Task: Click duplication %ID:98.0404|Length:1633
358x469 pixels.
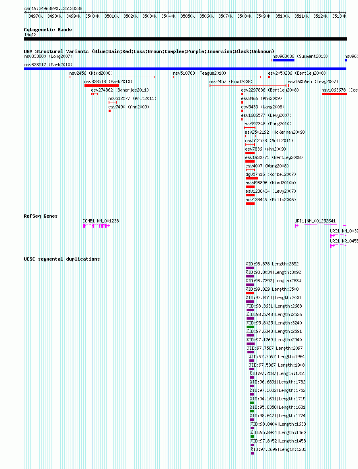Action: pyautogui.click(x=278, y=424)
